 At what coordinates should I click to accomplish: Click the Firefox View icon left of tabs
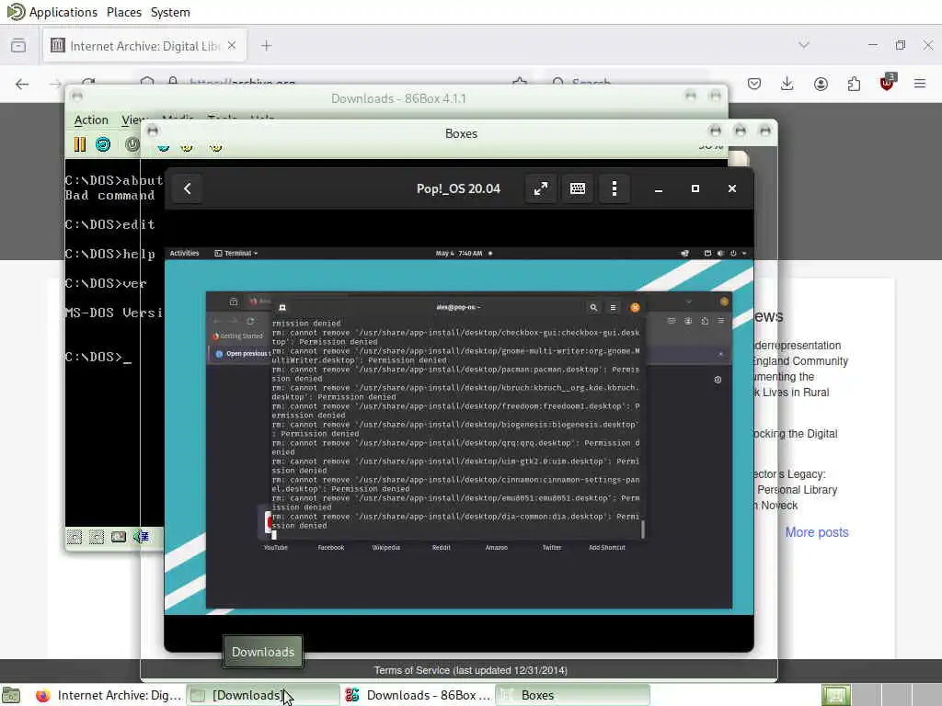(18, 46)
